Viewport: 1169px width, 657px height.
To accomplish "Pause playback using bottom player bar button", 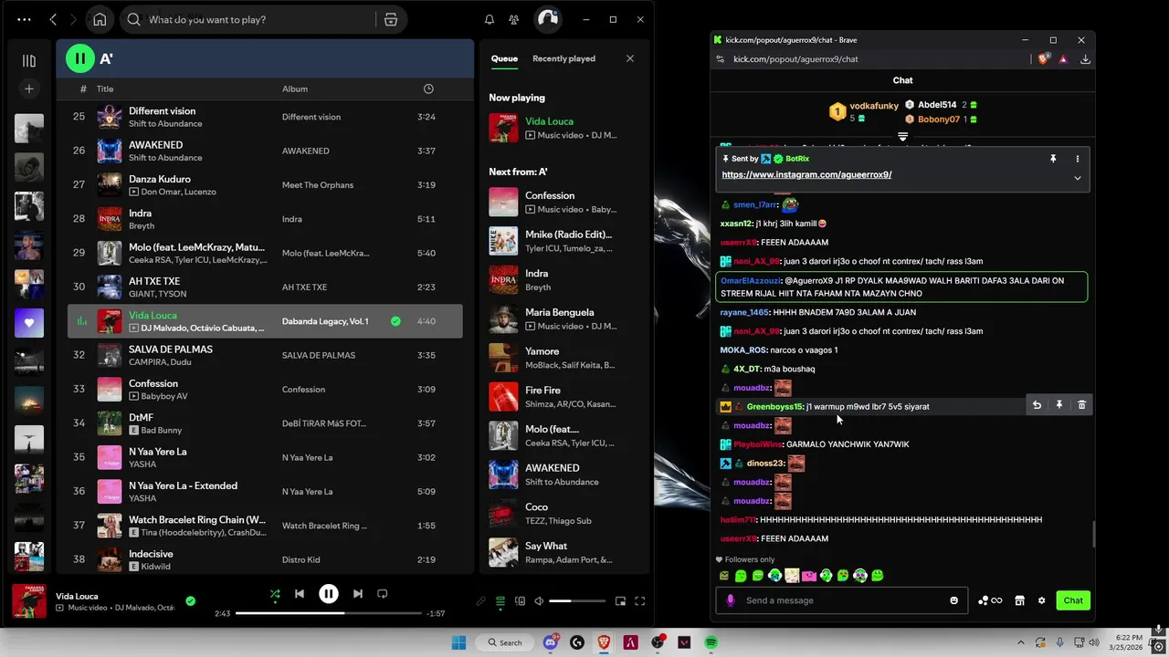I will pos(329,594).
